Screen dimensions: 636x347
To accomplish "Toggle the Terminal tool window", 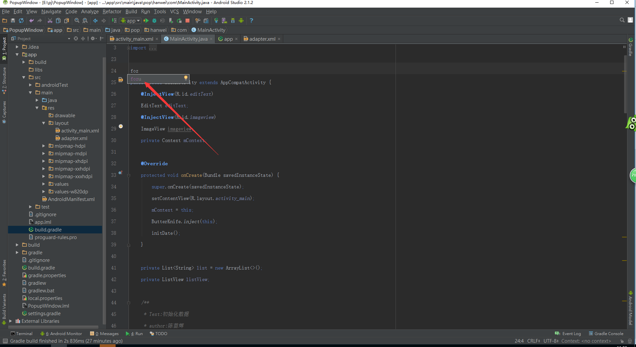I will click(22, 333).
